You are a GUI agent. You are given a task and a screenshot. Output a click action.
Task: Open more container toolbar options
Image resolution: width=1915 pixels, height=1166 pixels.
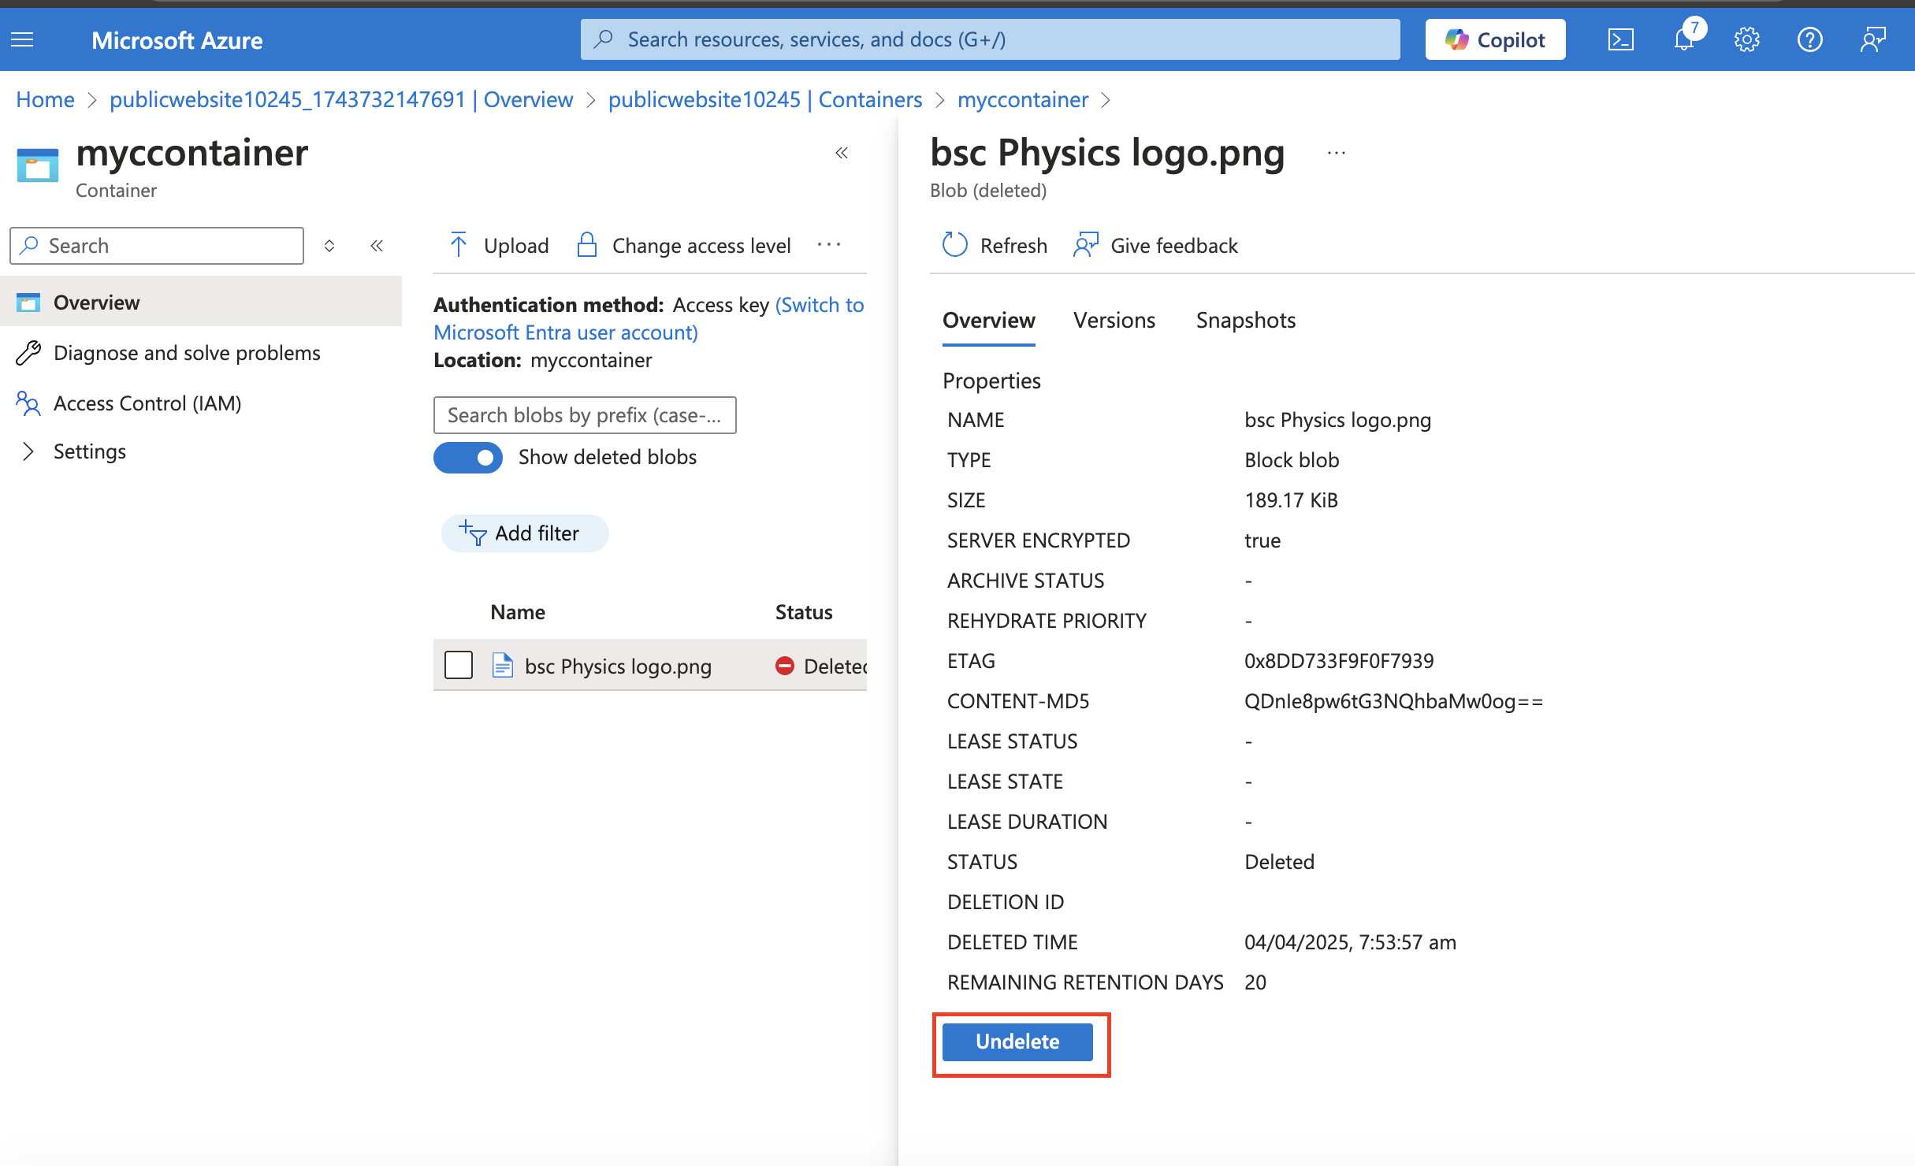pos(829,245)
